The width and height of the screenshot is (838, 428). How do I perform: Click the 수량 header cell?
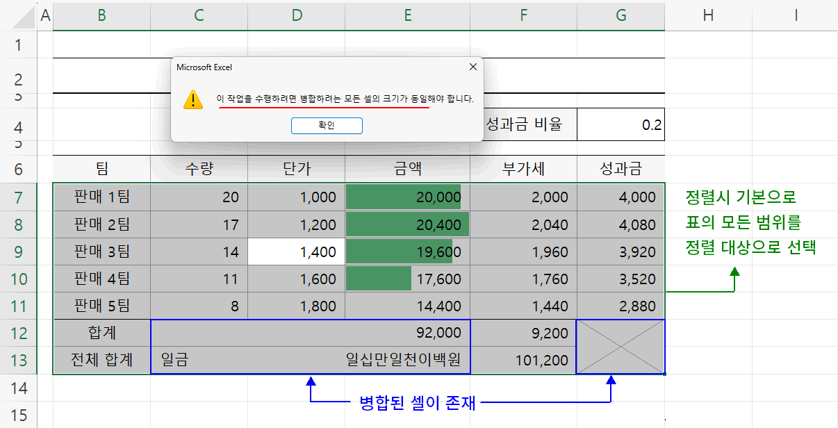pyautogui.click(x=199, y=169)
